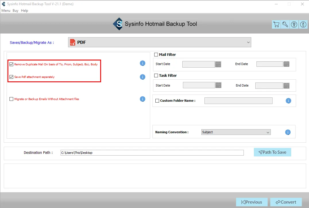This screenshot has width=309, height=208.
Task: Open the Help menu
Action: pos(24,11)
